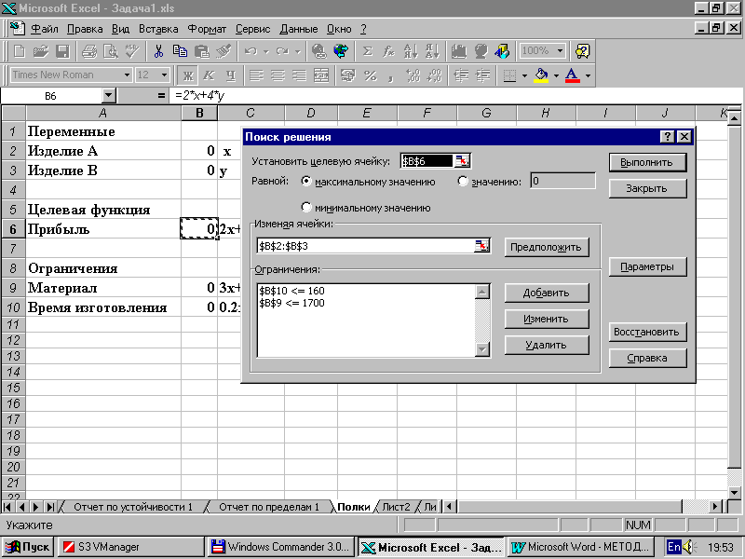Viewport: 745px width, 559px height.
Task: Switch to the Лист2 sheet tab
Action: pyautogui.click(x=396, y=507)
